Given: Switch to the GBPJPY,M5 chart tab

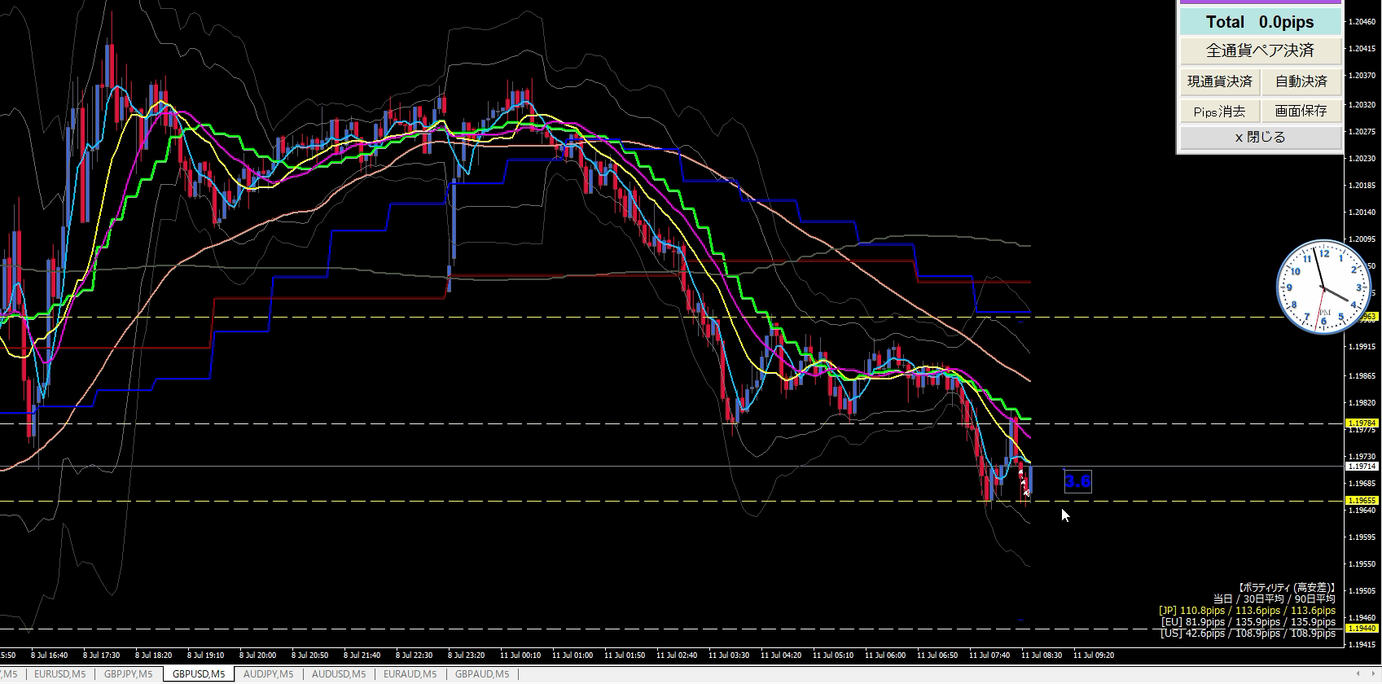Looking at the screenshot, I should (x=128, y=674).
